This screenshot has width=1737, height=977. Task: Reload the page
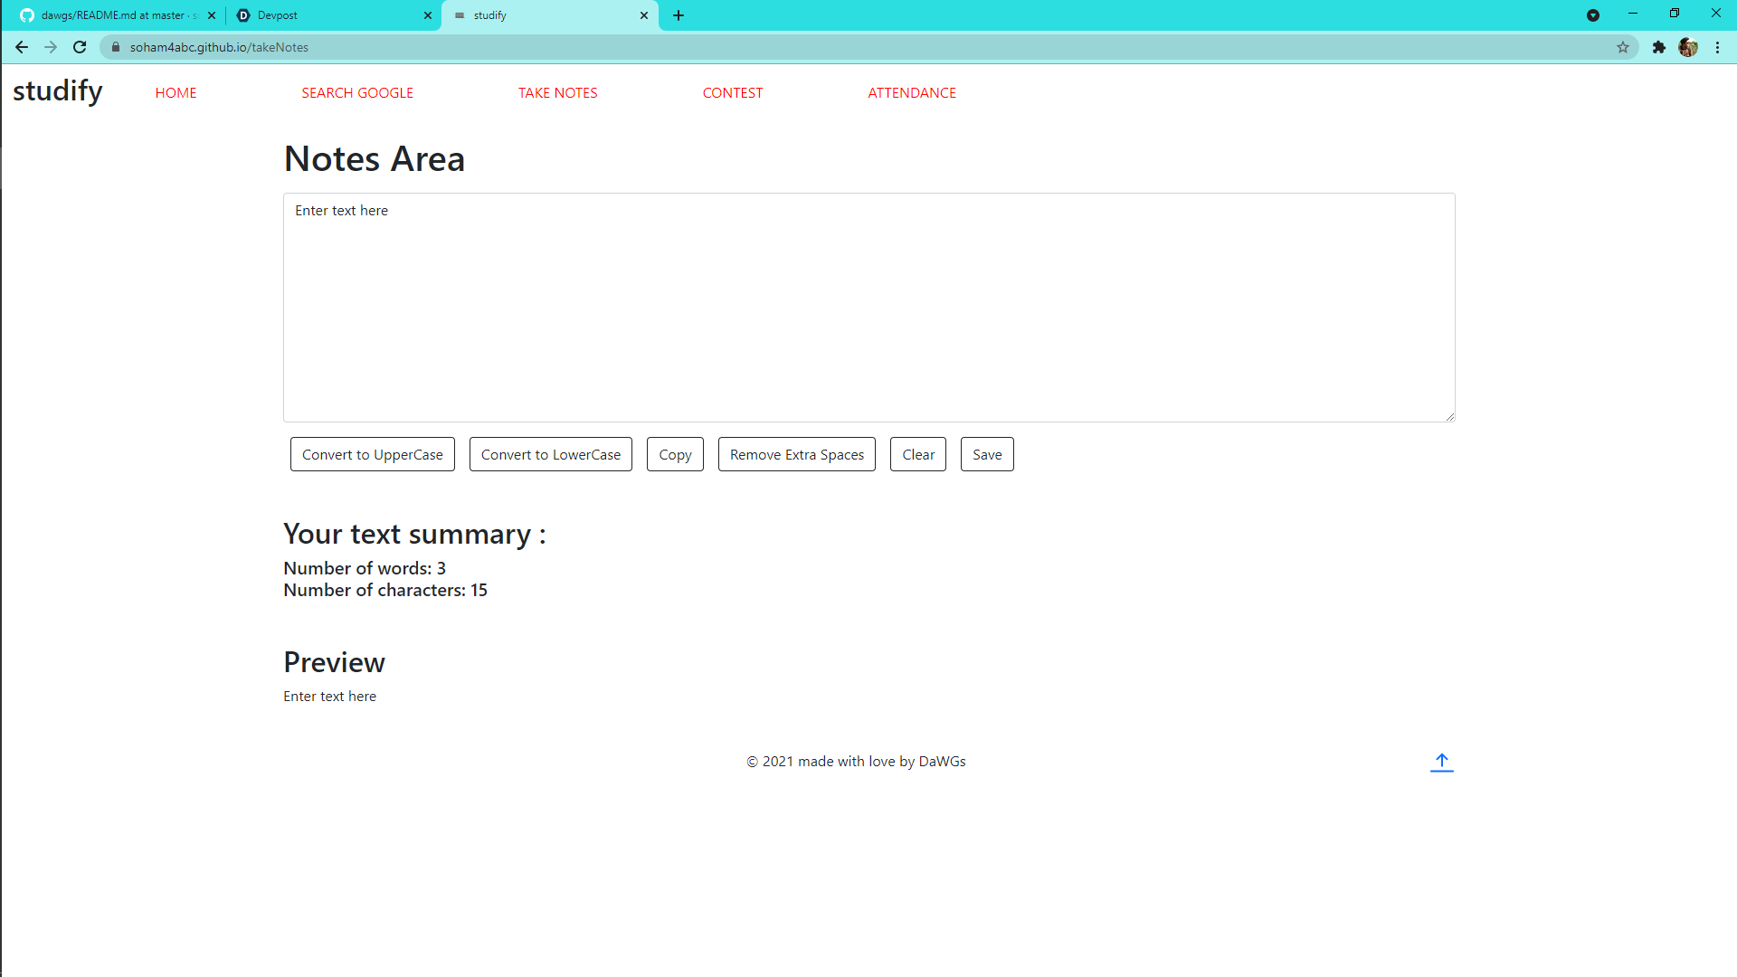(x=80, y=47)
